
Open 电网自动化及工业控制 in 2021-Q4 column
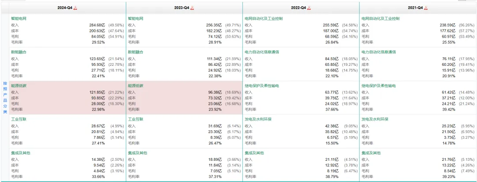pyautogui.click(x=381, y=19)
